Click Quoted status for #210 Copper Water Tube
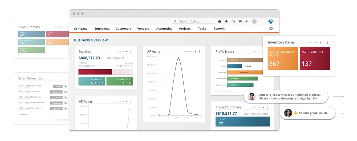The image size is (357, 141). click(x=58, y=87)
